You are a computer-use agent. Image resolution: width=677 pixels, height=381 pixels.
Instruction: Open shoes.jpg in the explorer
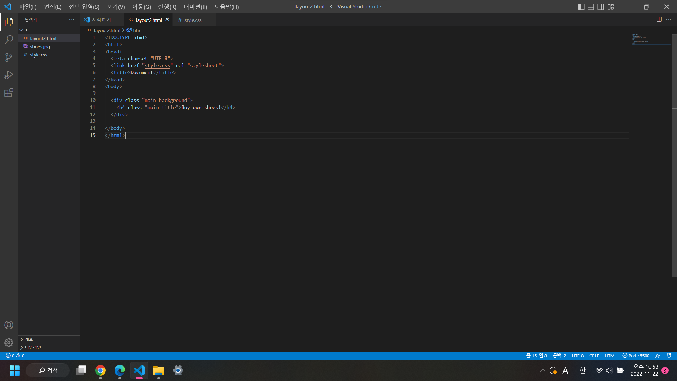pos(49,47)
